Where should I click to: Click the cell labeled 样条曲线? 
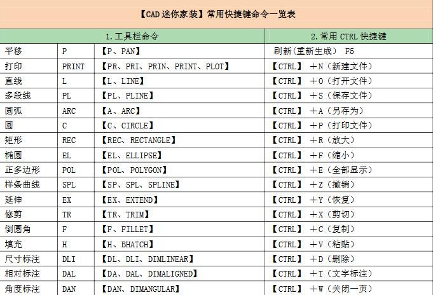(x=29, y=184)
